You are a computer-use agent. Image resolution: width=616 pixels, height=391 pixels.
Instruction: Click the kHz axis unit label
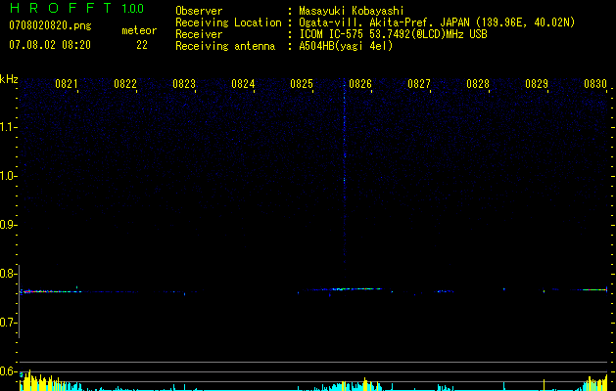[x=9, y=79]
